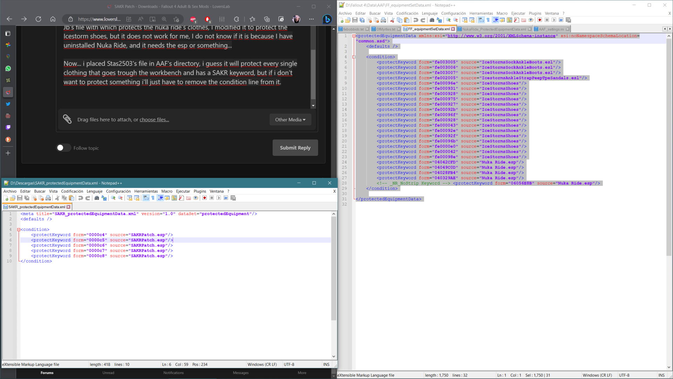Click Open file folder in the bottom Notepad++ toolbar
The height and width of the screenshot is (379, 673).
tap(13, 198)
